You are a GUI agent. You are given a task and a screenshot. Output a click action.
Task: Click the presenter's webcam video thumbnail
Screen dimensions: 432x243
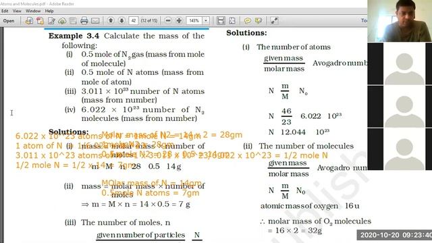400,21
